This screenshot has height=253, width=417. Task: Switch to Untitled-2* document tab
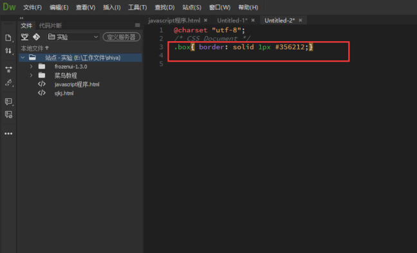click(x=279, y=21)
